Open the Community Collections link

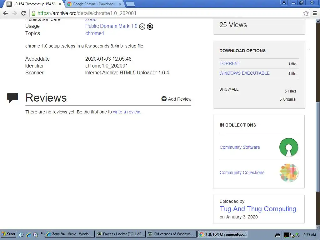[242, 172]
